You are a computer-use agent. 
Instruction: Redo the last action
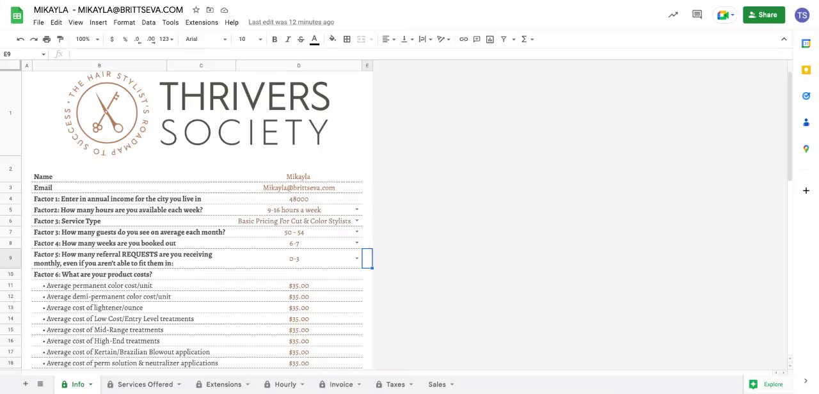coord(33,39)
